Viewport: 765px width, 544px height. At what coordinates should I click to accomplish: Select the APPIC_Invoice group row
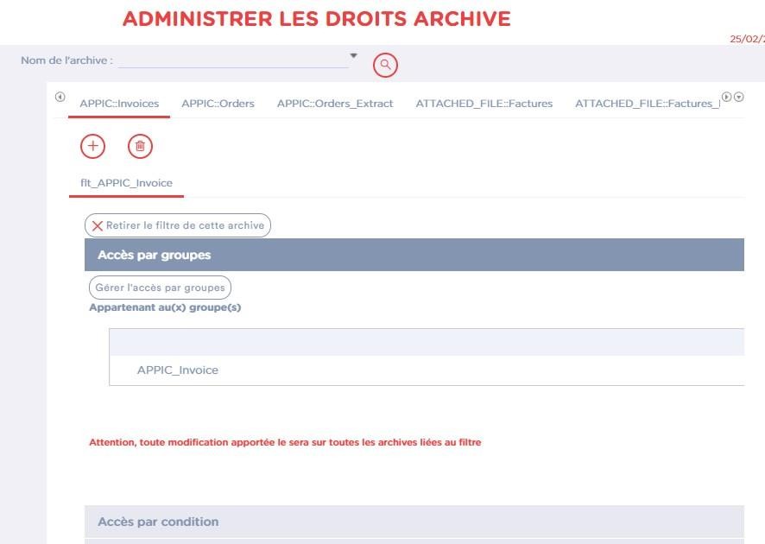[x=178, y=370]
